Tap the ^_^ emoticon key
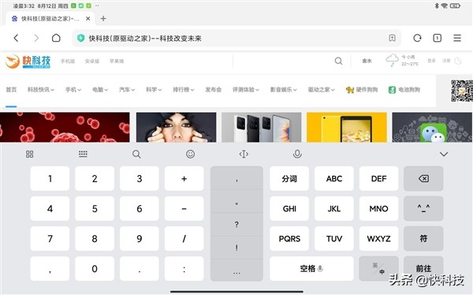 (423, 208)
